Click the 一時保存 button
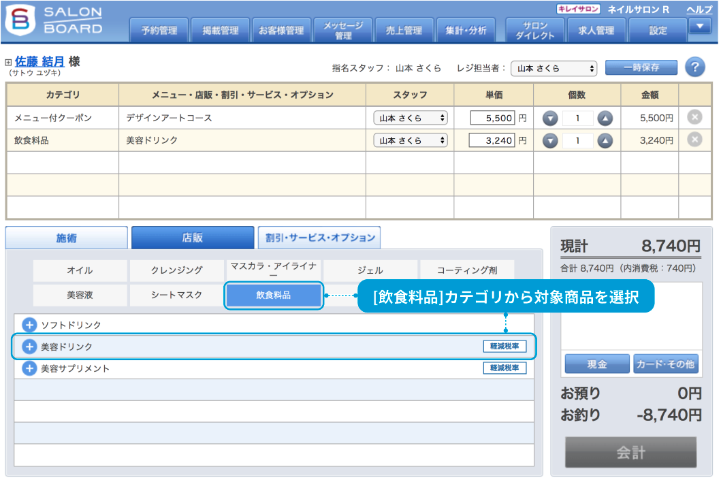 (641, 67)
